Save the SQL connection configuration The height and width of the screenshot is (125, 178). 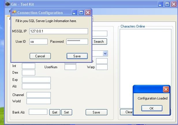click(77, 56)
